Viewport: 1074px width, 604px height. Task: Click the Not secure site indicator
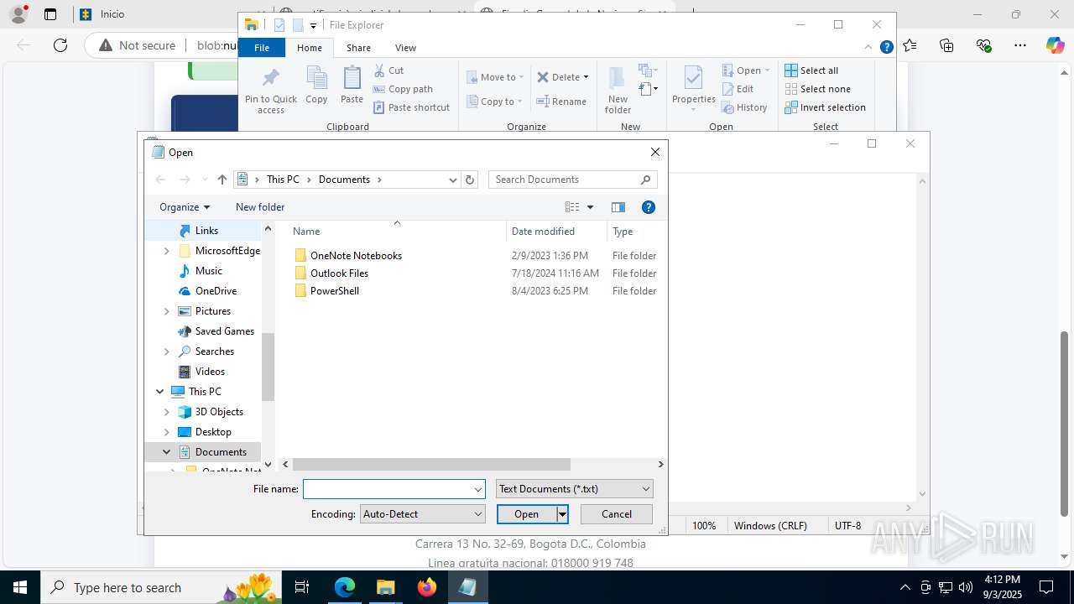(138, 45)
